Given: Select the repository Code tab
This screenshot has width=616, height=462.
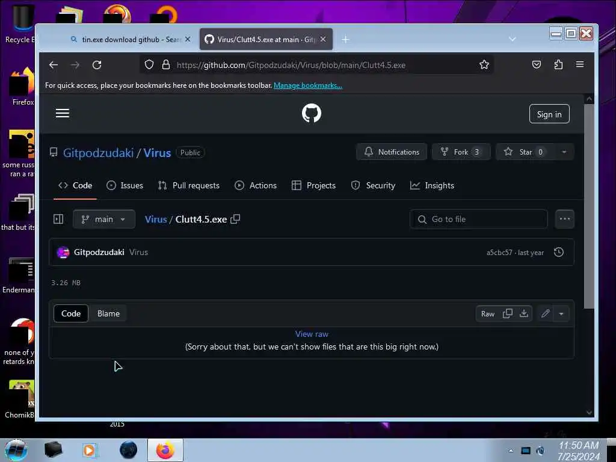Looking at the screenshot, I should 75,185.
